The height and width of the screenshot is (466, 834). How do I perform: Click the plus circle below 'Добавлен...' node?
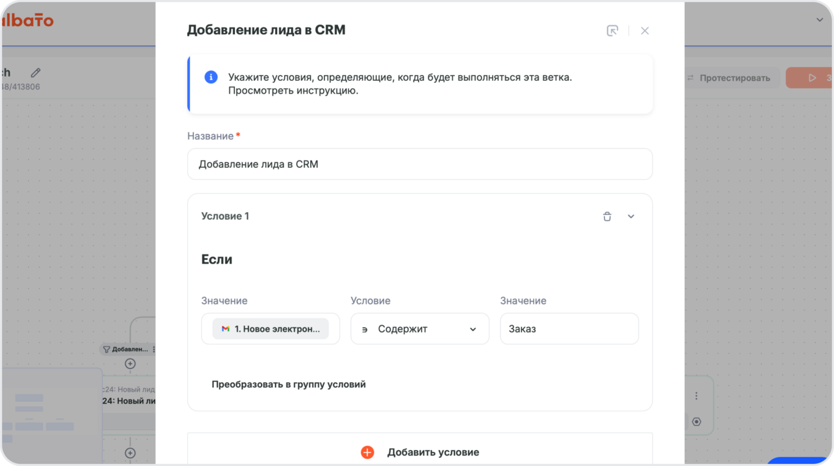pos(130,364)
